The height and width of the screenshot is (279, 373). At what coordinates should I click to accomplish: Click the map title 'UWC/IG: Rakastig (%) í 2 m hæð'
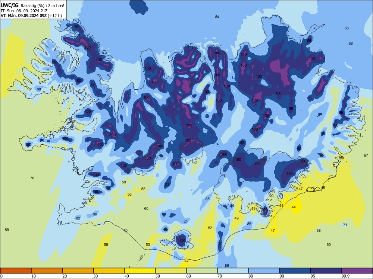coord(32,5)
